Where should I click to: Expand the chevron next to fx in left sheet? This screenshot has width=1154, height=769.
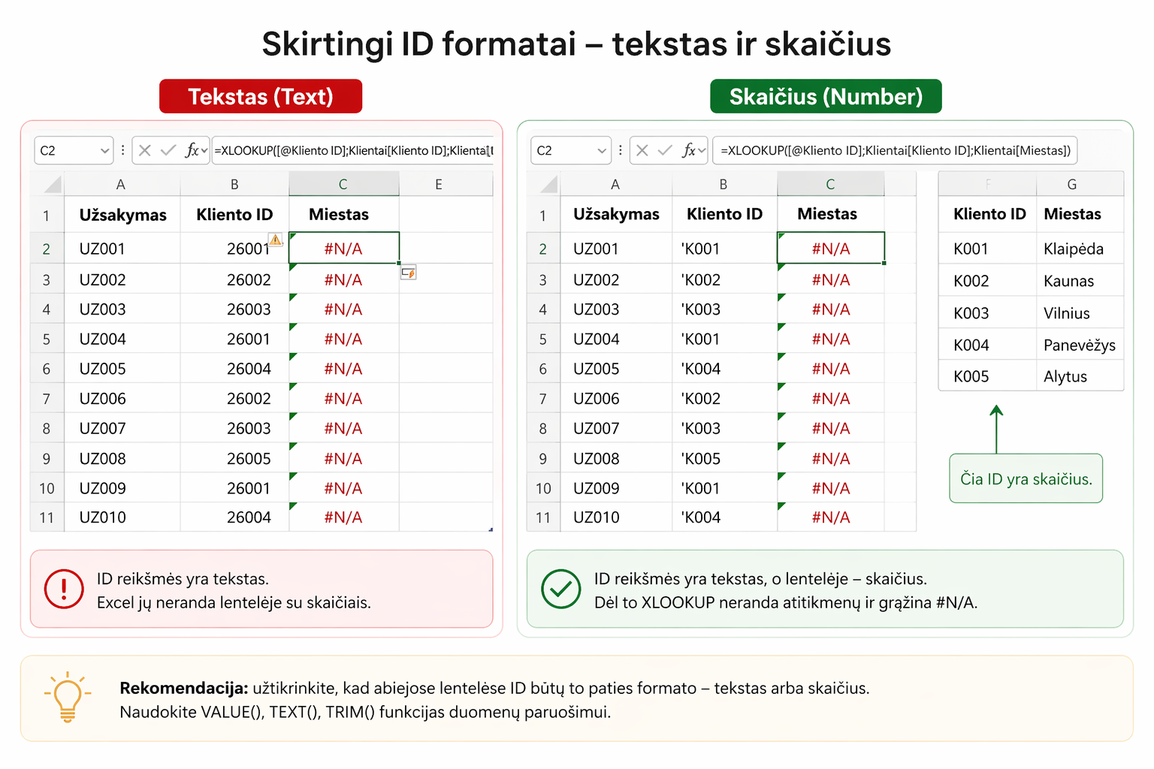(x=204, y=151)
